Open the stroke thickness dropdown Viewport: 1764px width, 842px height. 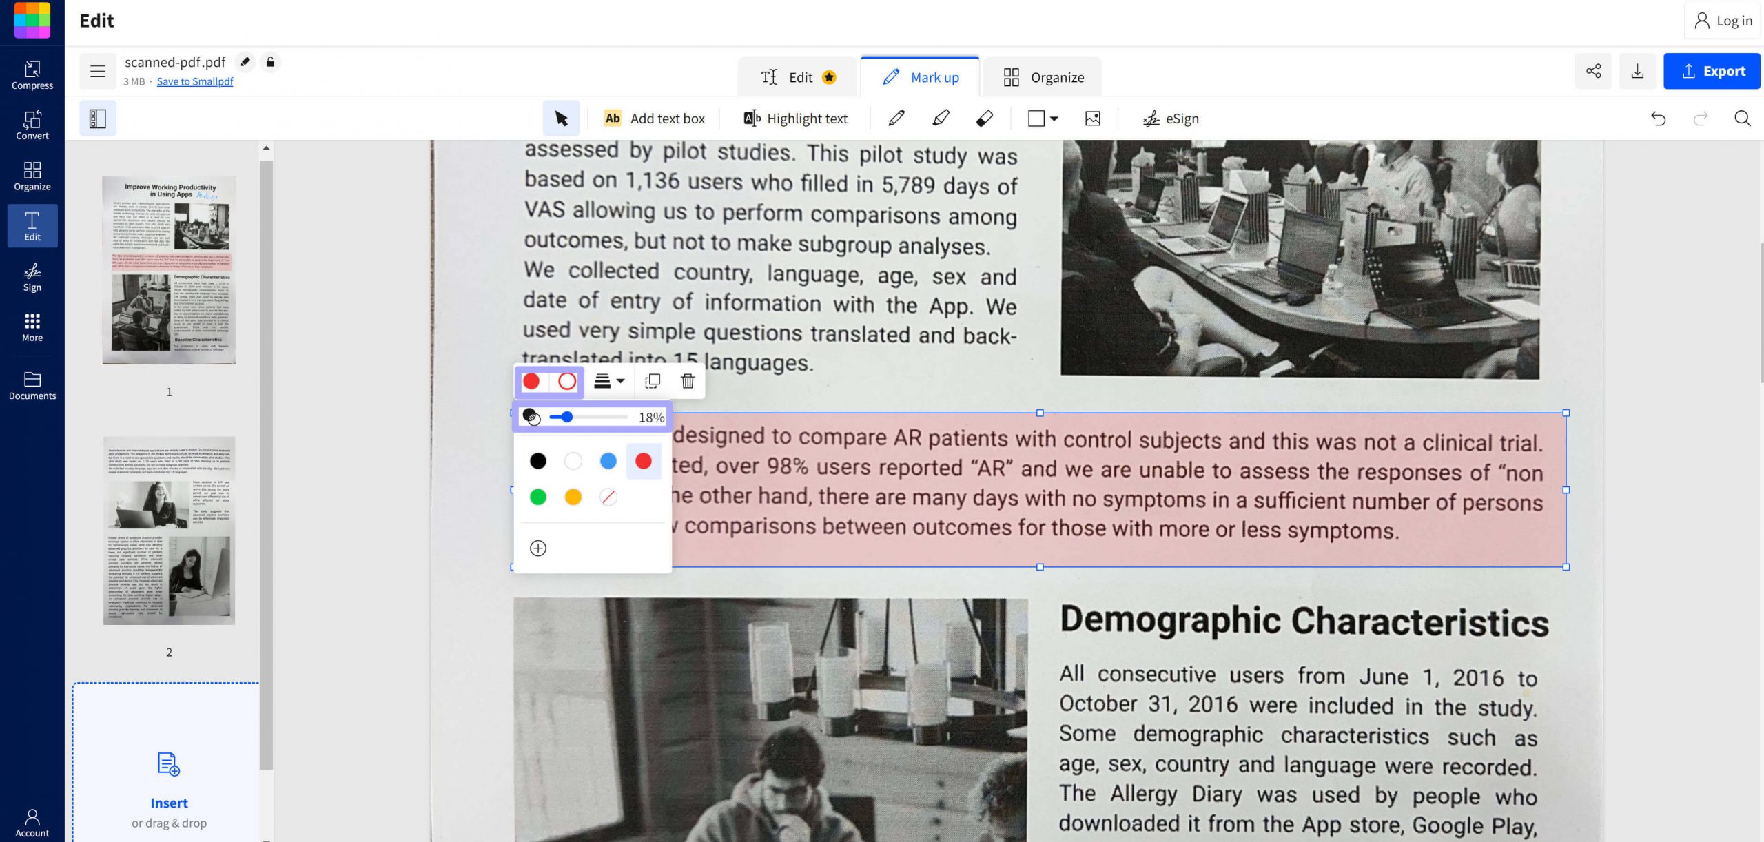[609, 381]
